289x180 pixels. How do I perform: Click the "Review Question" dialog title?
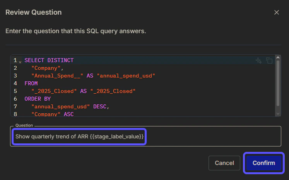(34, 12)
